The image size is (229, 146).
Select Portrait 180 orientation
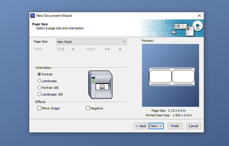(39, 88)
